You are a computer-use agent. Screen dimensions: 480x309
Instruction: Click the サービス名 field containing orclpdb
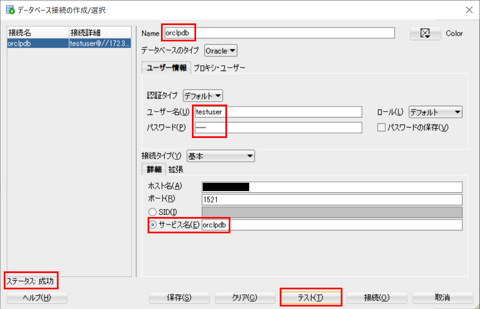pos(332,225)
